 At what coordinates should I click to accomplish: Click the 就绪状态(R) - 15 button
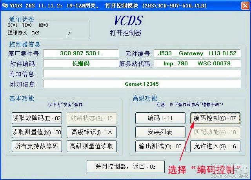pyautogui.click(x=92, y=118)
